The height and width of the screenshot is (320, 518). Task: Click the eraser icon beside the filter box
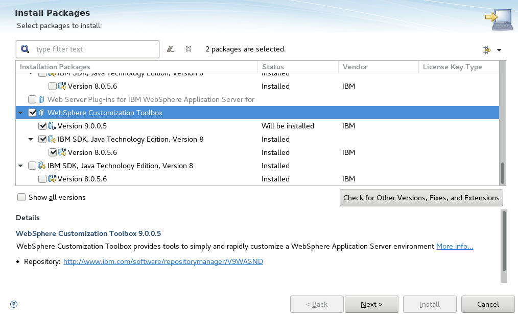coord(170,49)
